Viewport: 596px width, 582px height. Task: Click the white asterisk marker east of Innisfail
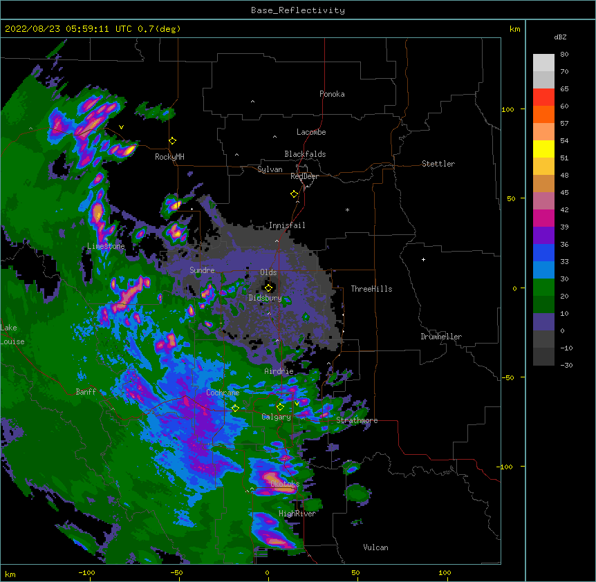coord(347,209)
